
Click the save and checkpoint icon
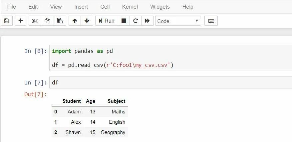click(7, 21)
